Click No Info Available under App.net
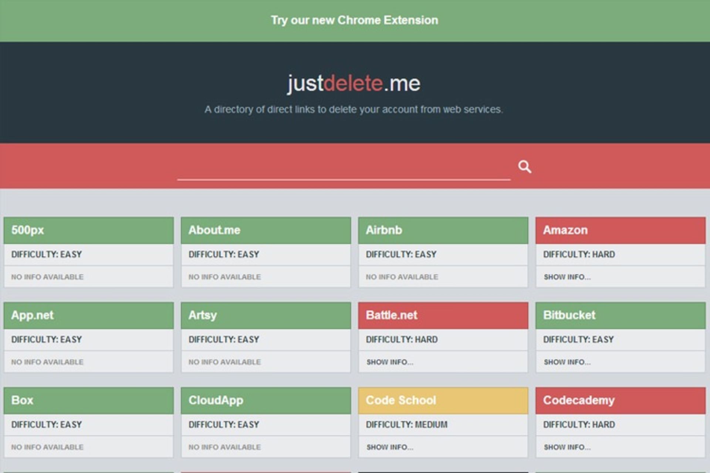710x473 pixels. (47, 362)
